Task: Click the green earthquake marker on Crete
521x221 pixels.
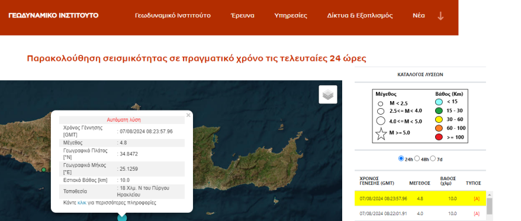Action: (44, 170)
